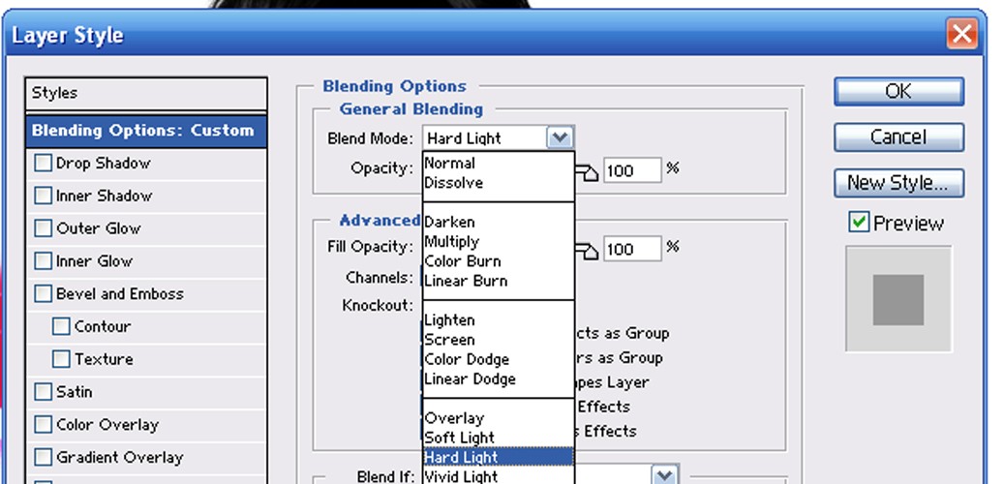1004x484 pixels.
Task: Enable the Bevel and Emboss checkbox
Action: pyautogui.click(x=43, y=293)
